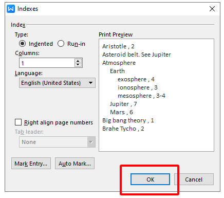Click 'Asteroid belt. See Jupiter' preview line
The height and width of the screenshot is (198, 224).
pos(137,55)
